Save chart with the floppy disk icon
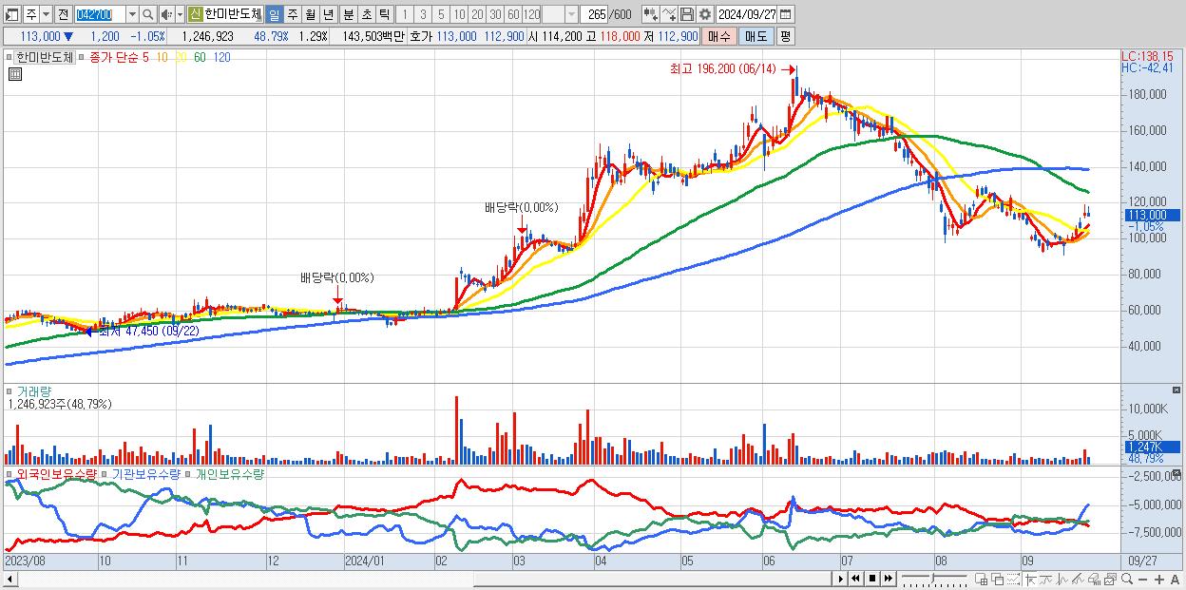Screen dimensions: 1186x590 (686, 14)
